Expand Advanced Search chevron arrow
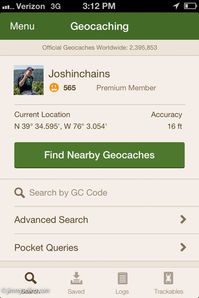199x298 pixels. tap(183, 219)
